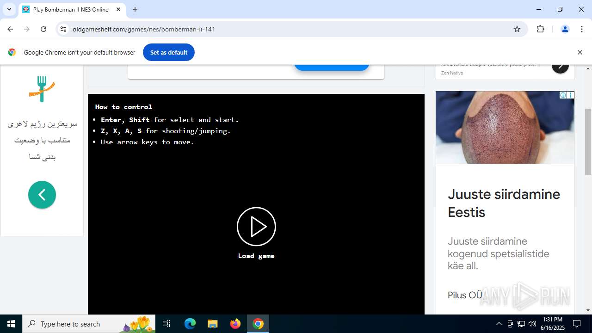Image resolution: width=592 pixels, height=333 pixels.
Task: Click the taskbar search box
Action: pos(89,324)
